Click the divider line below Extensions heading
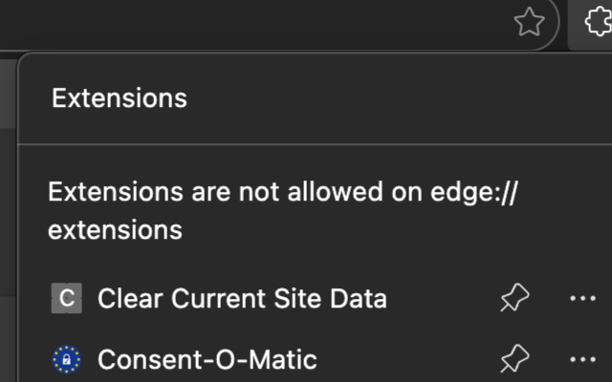The height and width of the screenshot is (382, 612). pyautogui.click(x=316, y=144)
